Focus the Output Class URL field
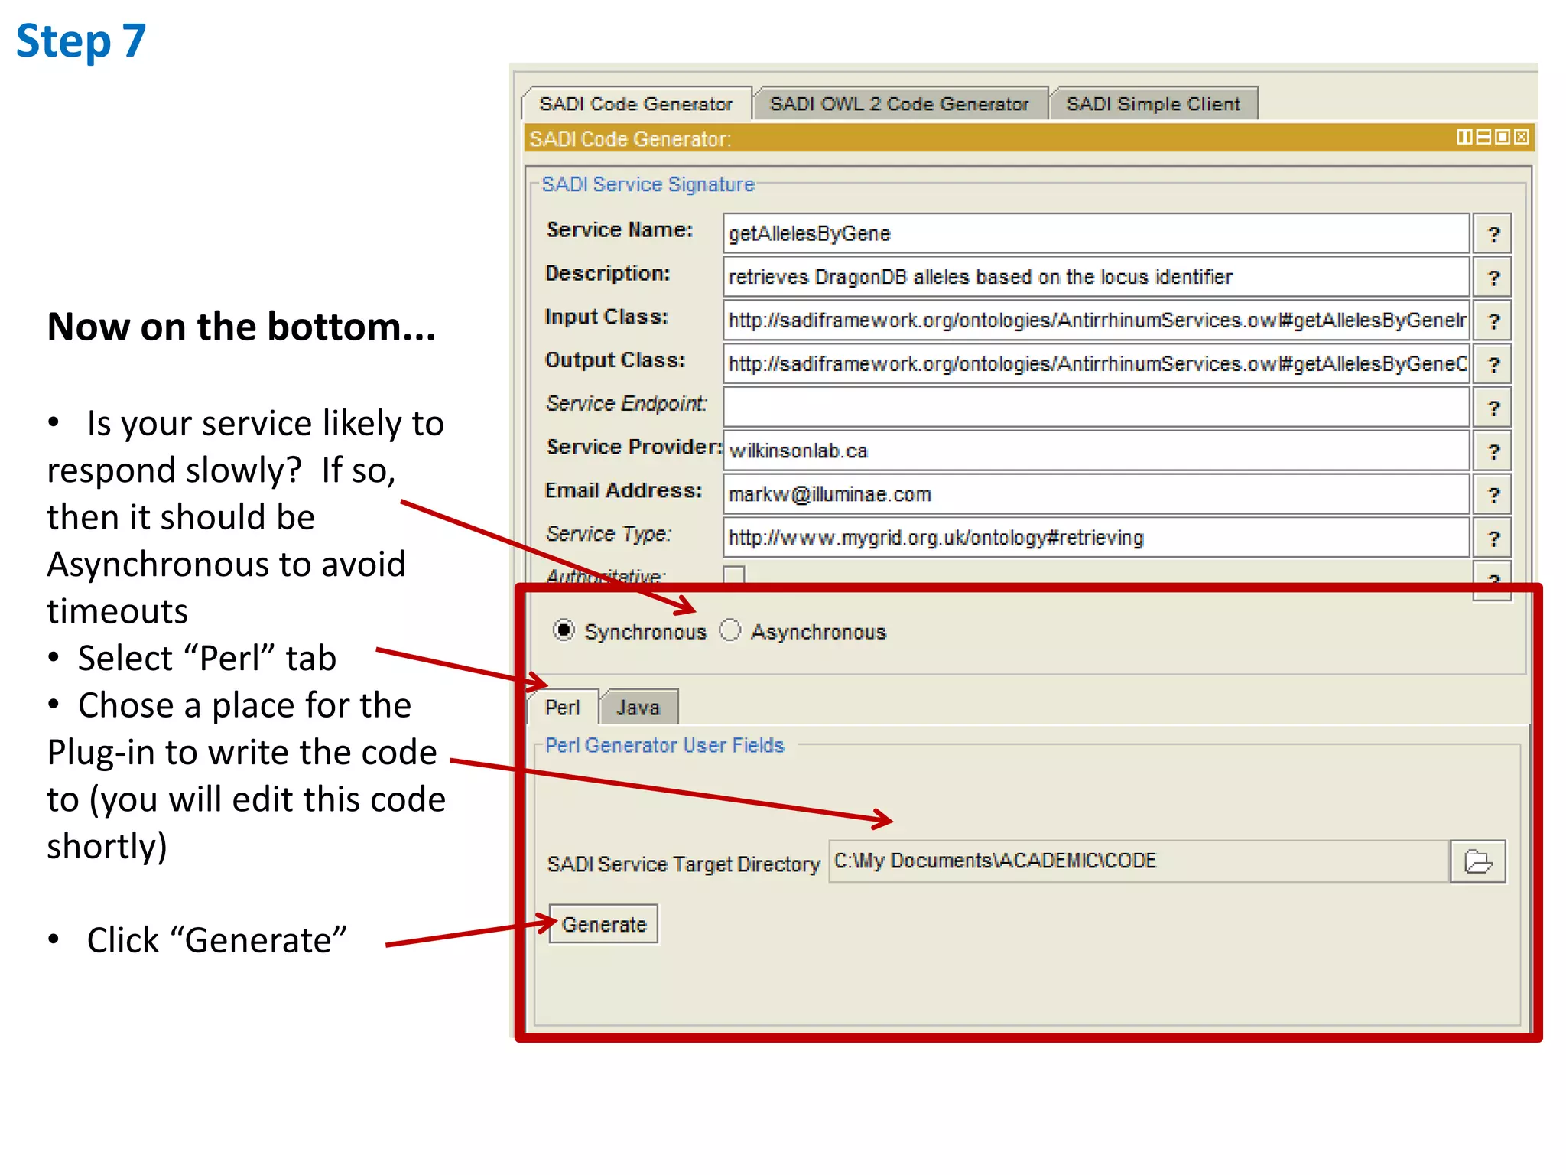1566x1175 pixels. 1096,364
